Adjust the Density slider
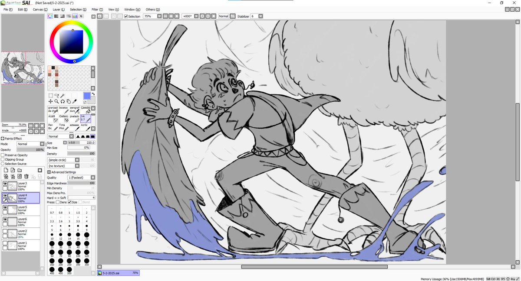The image size is (521, 281). (81, 154)
